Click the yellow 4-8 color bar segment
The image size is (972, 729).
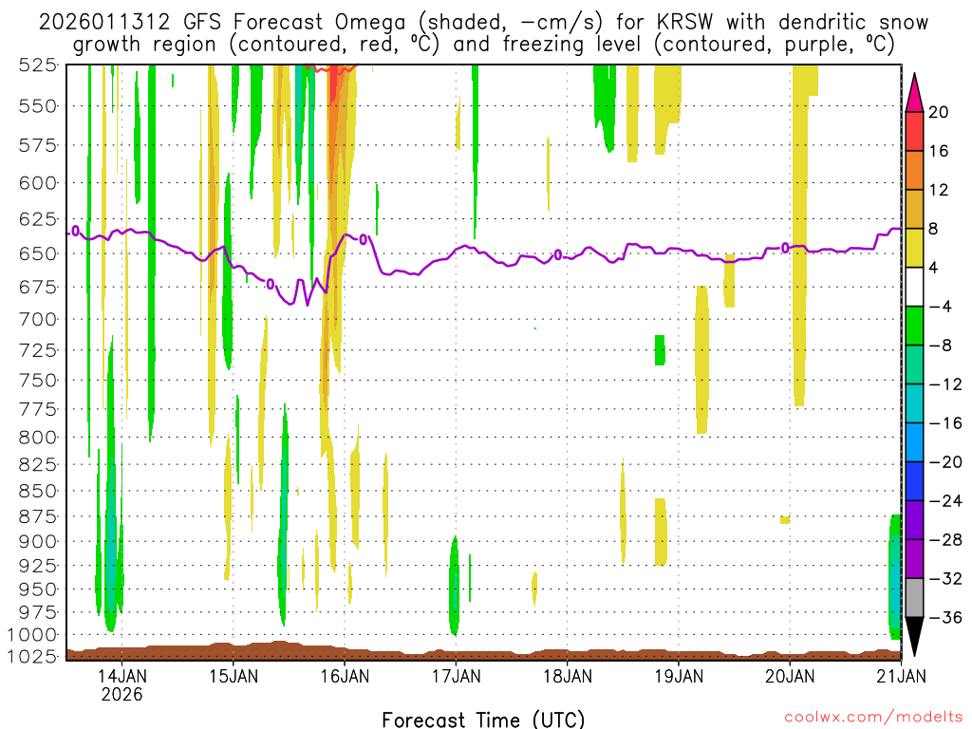pyautogui.click(x=914, y=249)
